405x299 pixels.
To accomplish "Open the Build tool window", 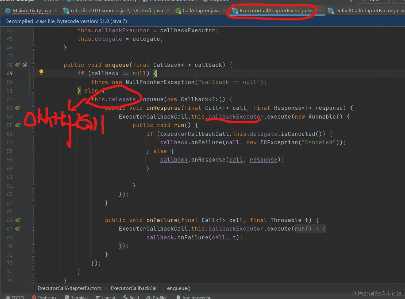I will tap(131, 297).
